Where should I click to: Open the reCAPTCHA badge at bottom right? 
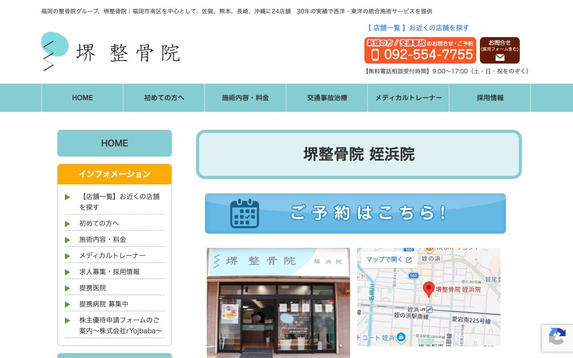point(557,338)
